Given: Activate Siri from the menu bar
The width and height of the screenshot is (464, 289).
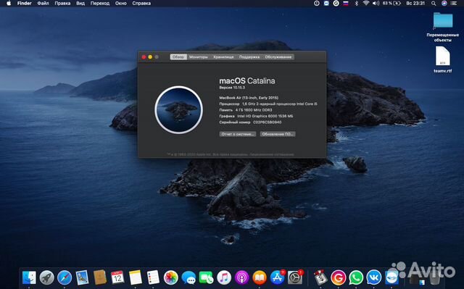Looking at the screenshot, I should point(444,3).
